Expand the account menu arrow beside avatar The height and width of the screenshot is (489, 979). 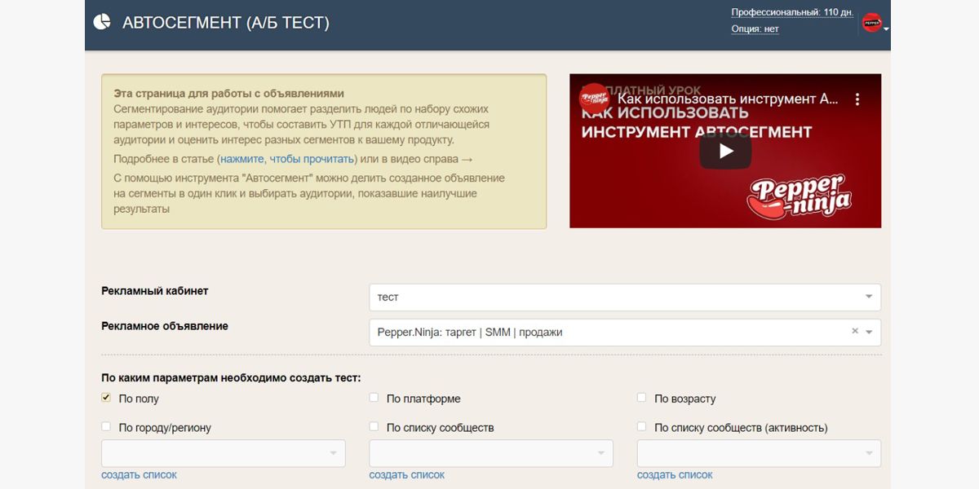coord(886,29)
